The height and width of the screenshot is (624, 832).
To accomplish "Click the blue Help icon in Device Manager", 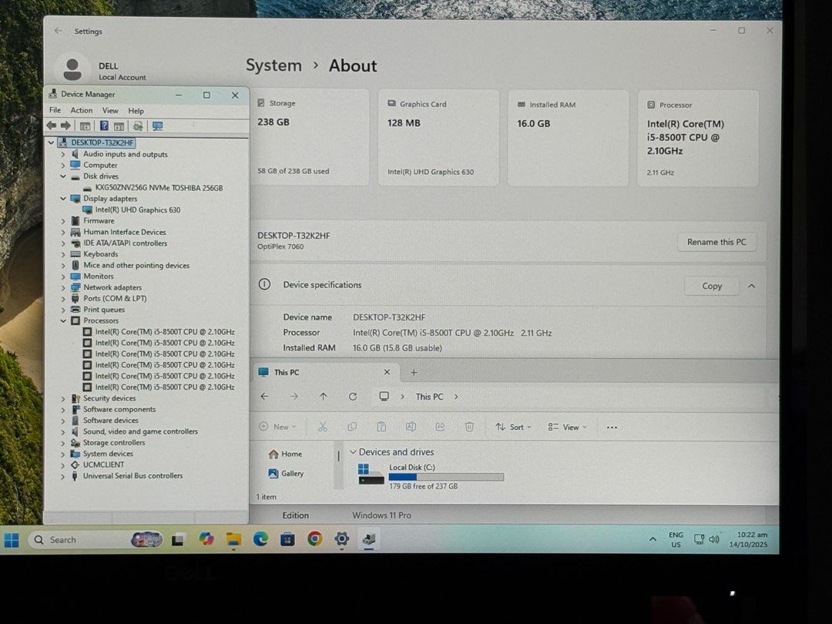I will pos(103,126).
